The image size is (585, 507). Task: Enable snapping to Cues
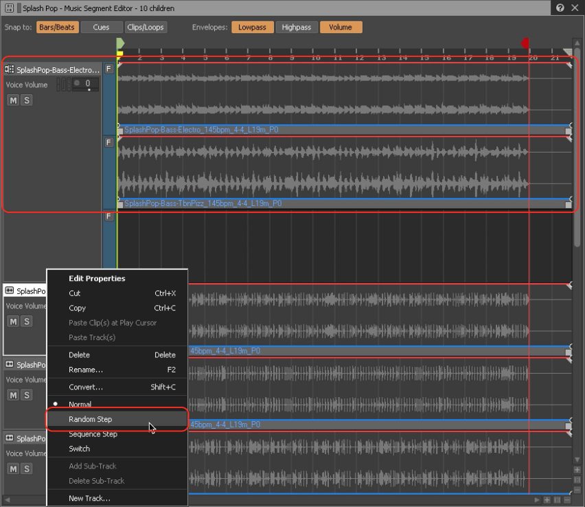101,27
